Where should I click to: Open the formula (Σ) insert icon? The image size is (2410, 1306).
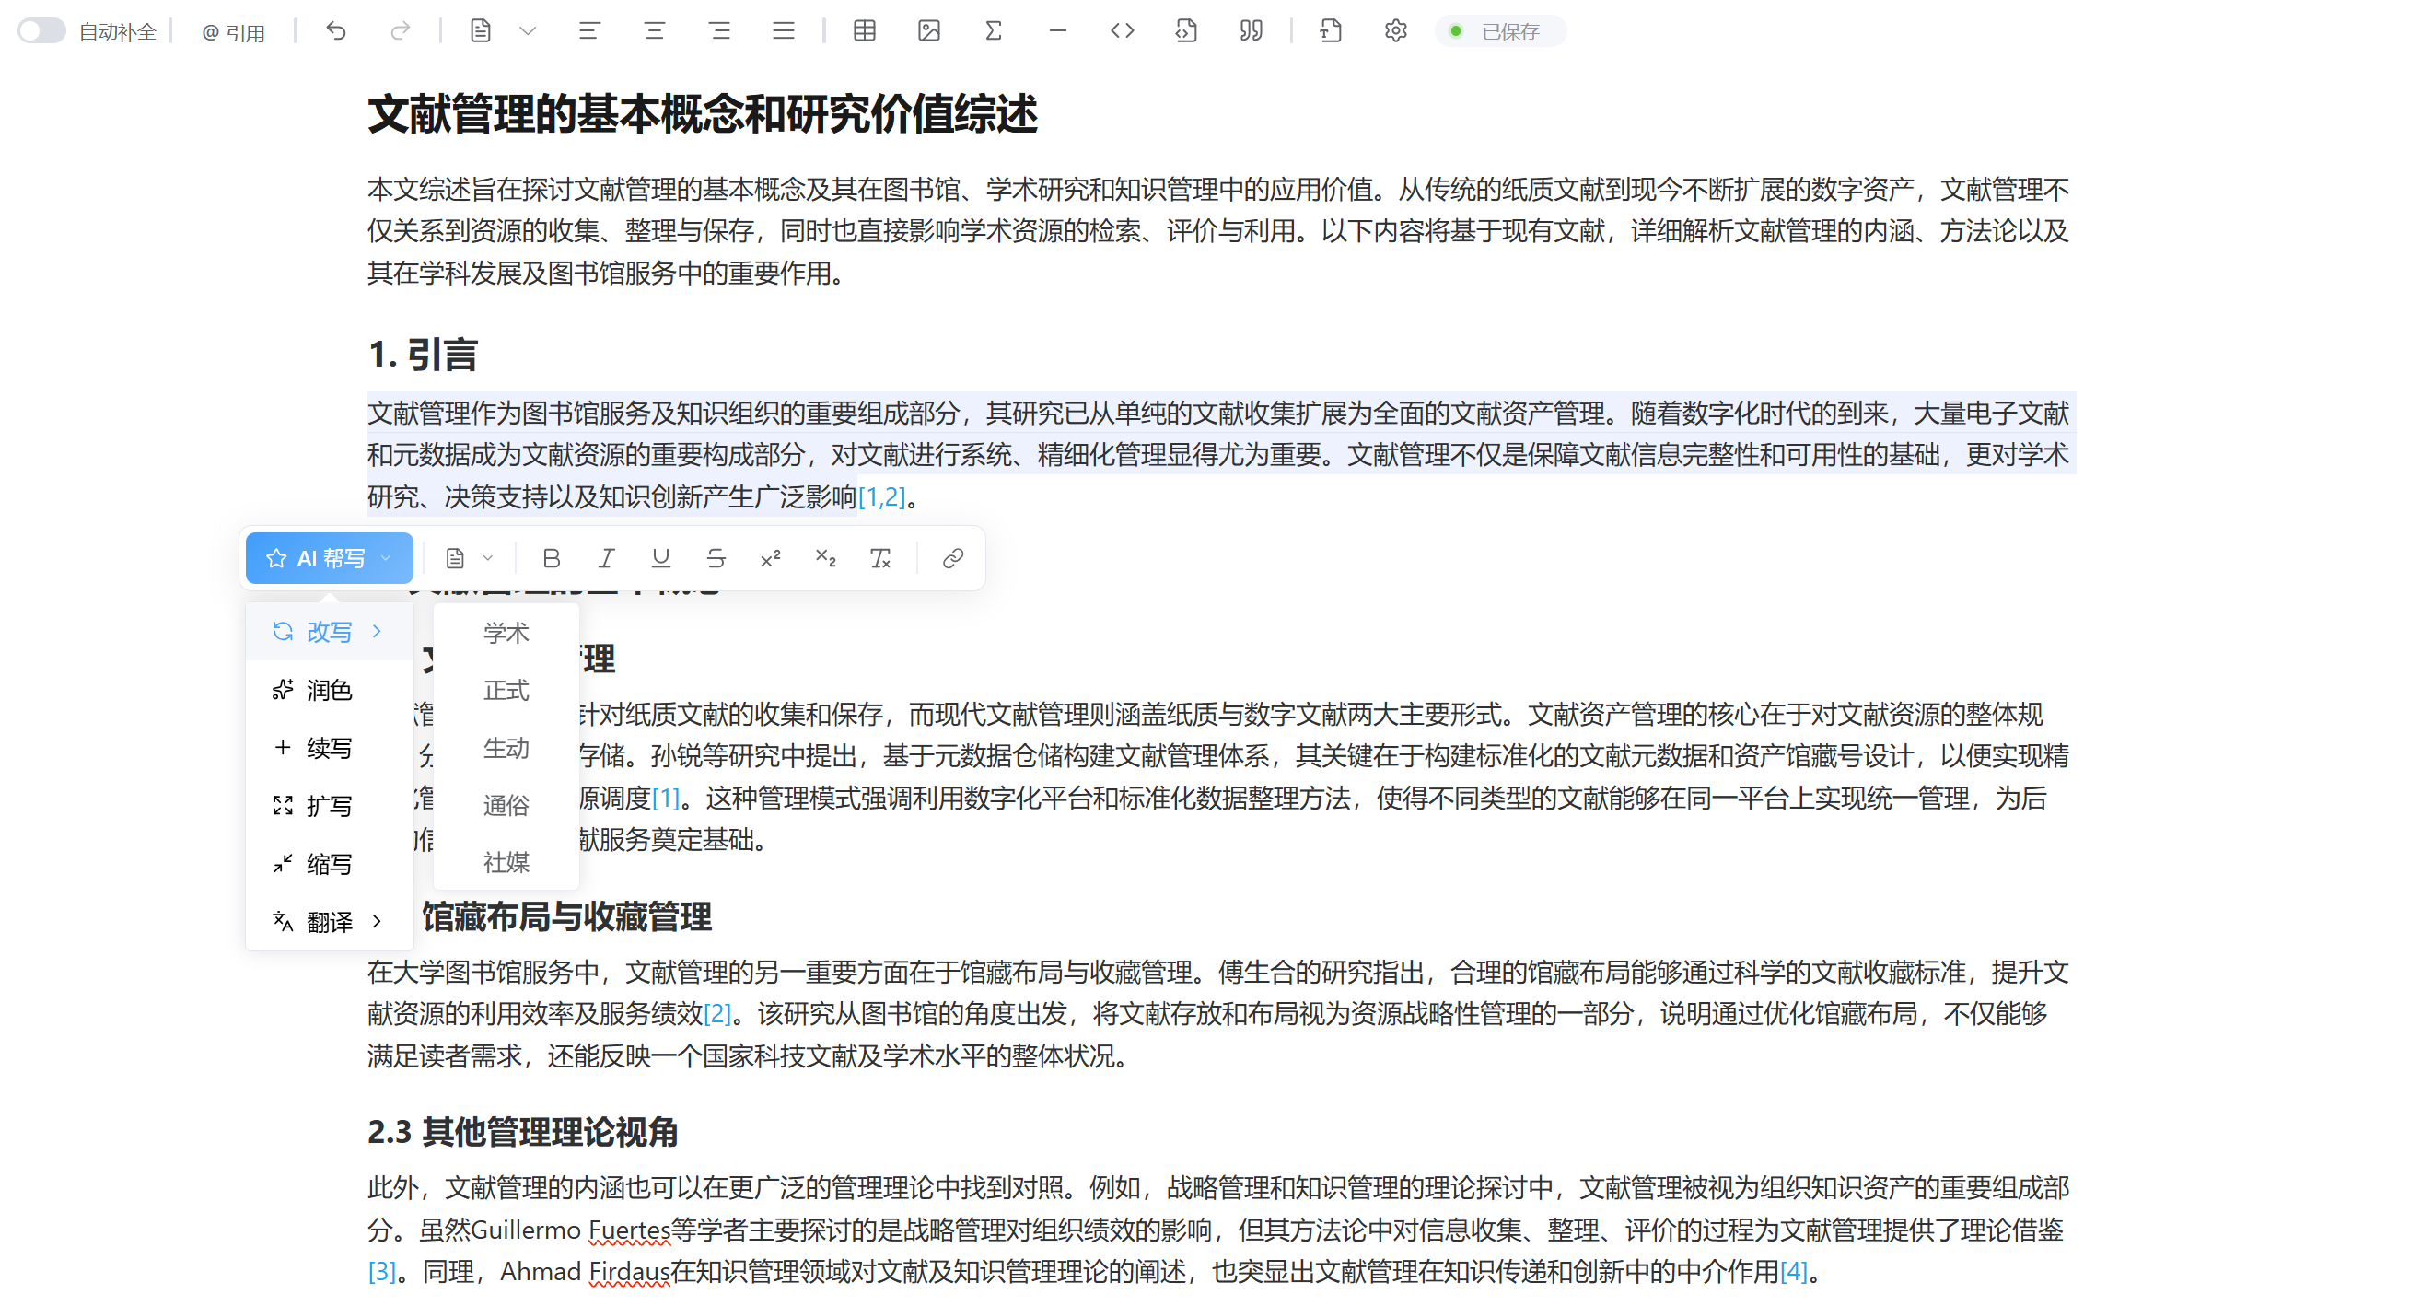click(993, 31)
